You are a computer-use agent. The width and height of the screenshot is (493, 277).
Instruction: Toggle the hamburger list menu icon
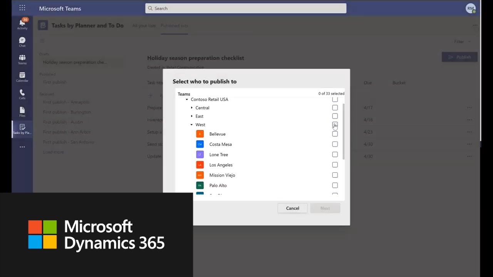42,41
